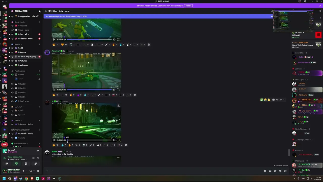Open N's video in fullscreen
The image size is (323, 182).
tap(118, 140)
